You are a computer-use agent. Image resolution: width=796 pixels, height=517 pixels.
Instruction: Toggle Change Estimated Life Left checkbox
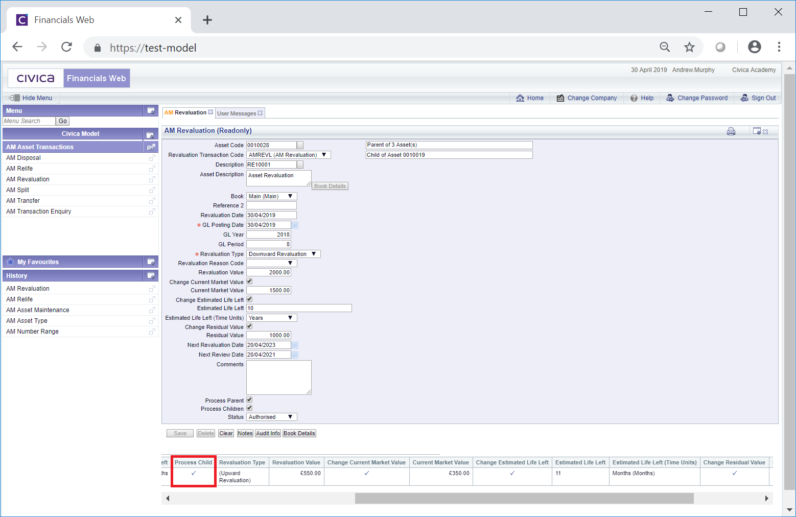(249, 299)
